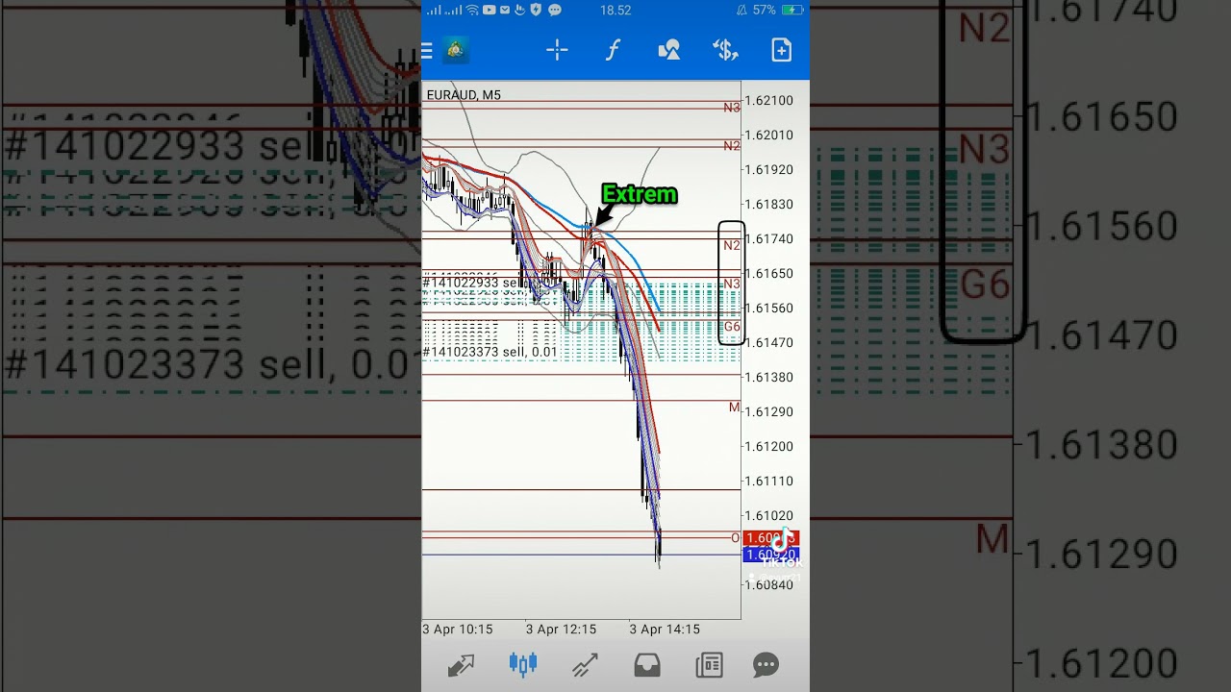Select the M level line label

735,408
